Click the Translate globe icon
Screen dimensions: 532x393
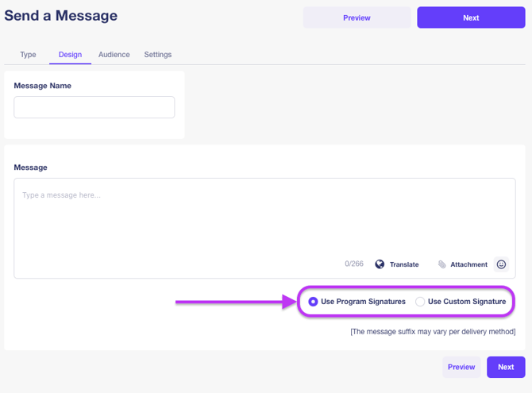(380, 264)
